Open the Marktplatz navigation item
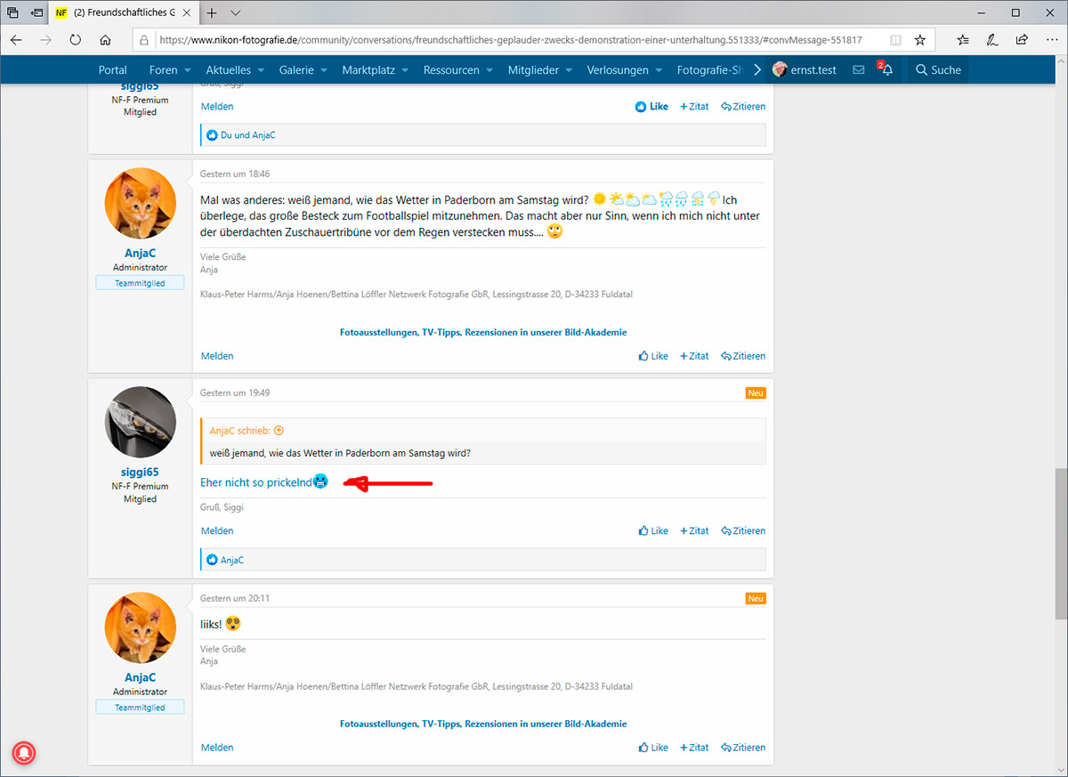The height and width of the screenshot is (777, 1068). click(368, 70)
